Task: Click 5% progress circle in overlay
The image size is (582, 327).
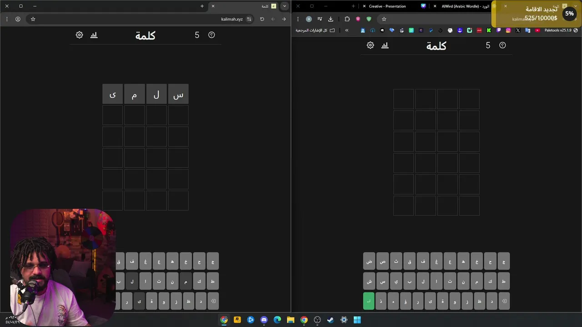Action: (569, 14)
